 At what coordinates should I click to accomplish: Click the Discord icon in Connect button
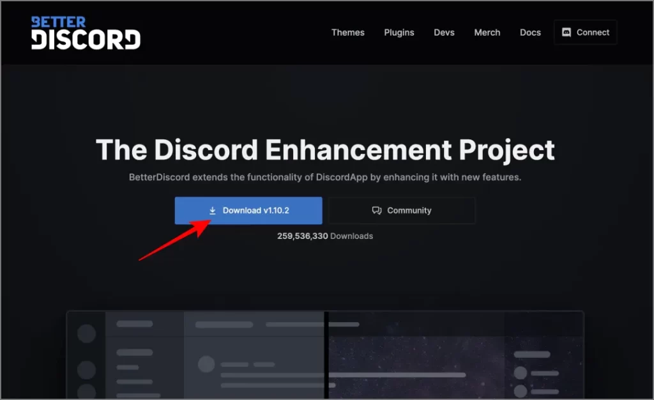[566, 33]
